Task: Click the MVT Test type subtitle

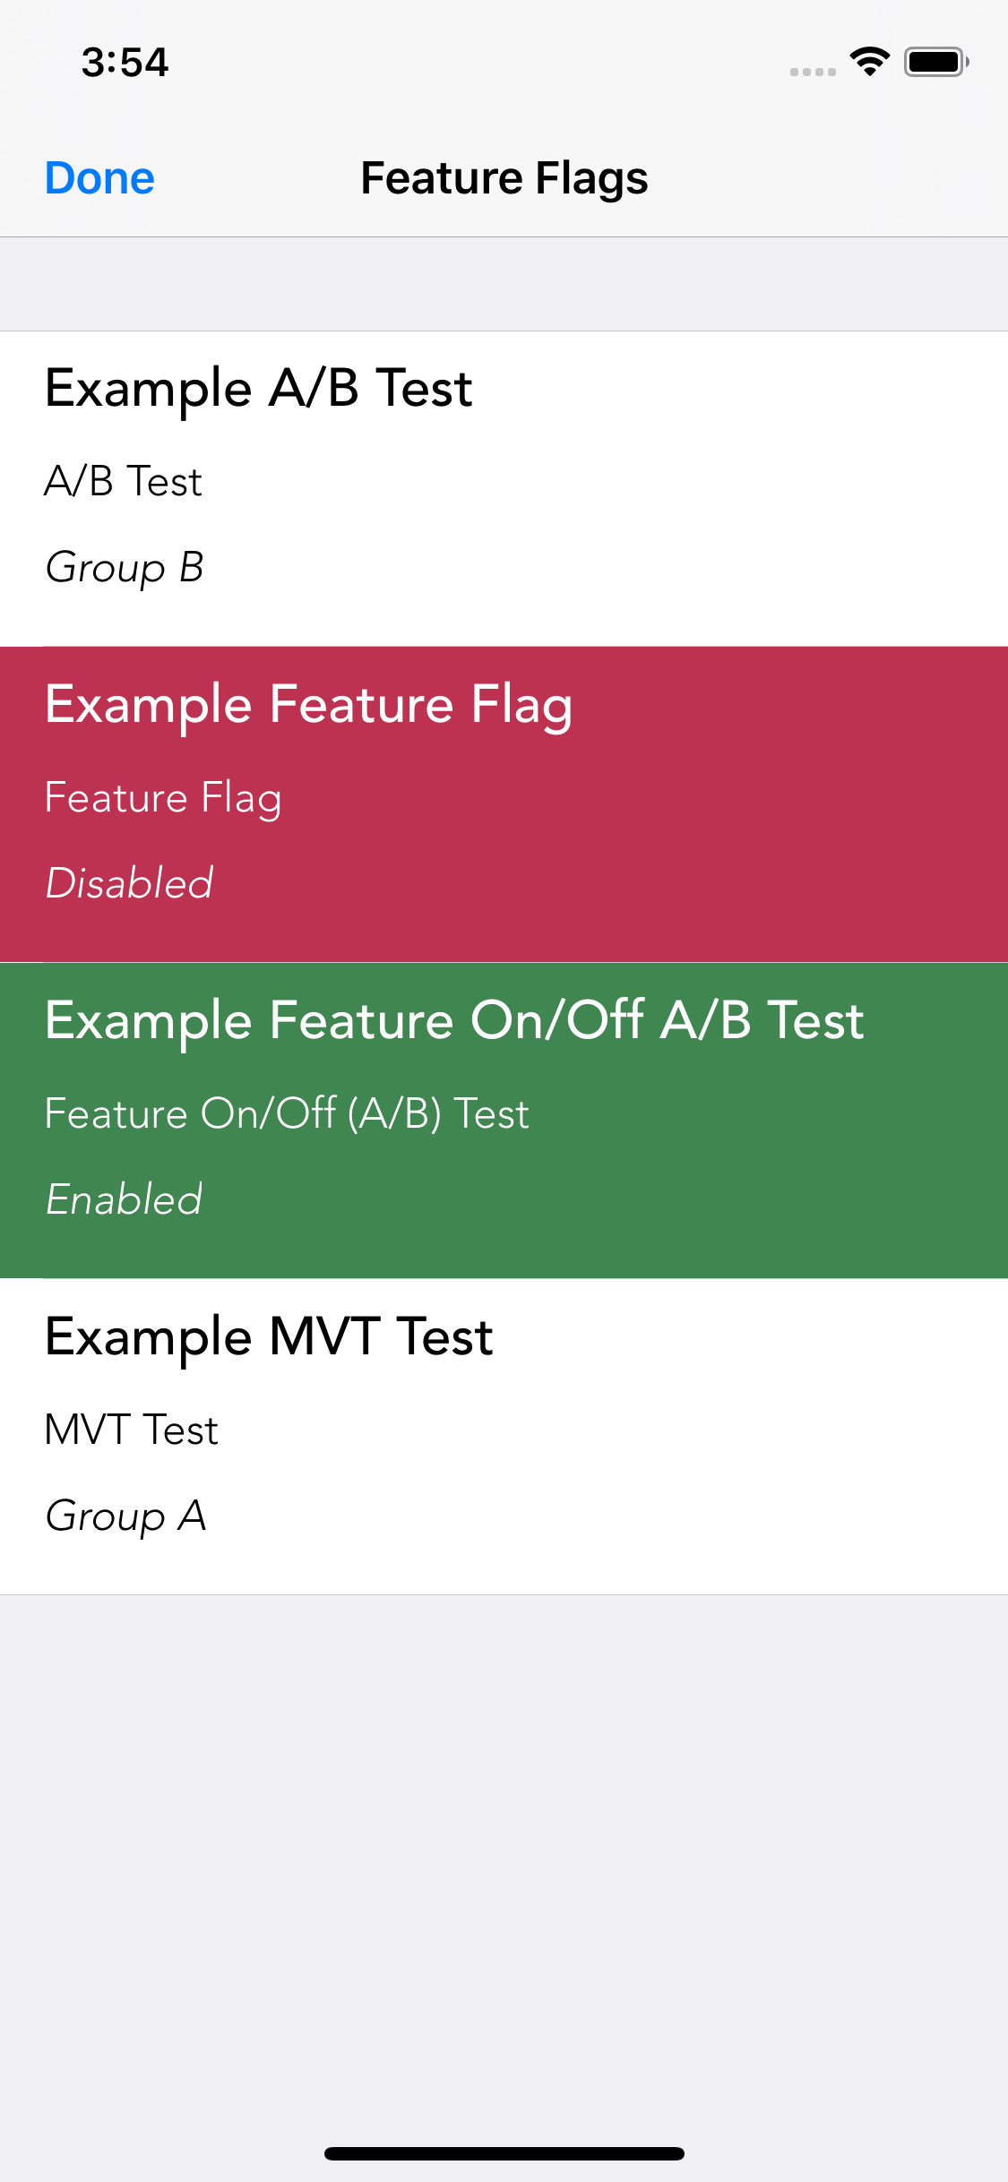Action: (x=132, y=1430)
